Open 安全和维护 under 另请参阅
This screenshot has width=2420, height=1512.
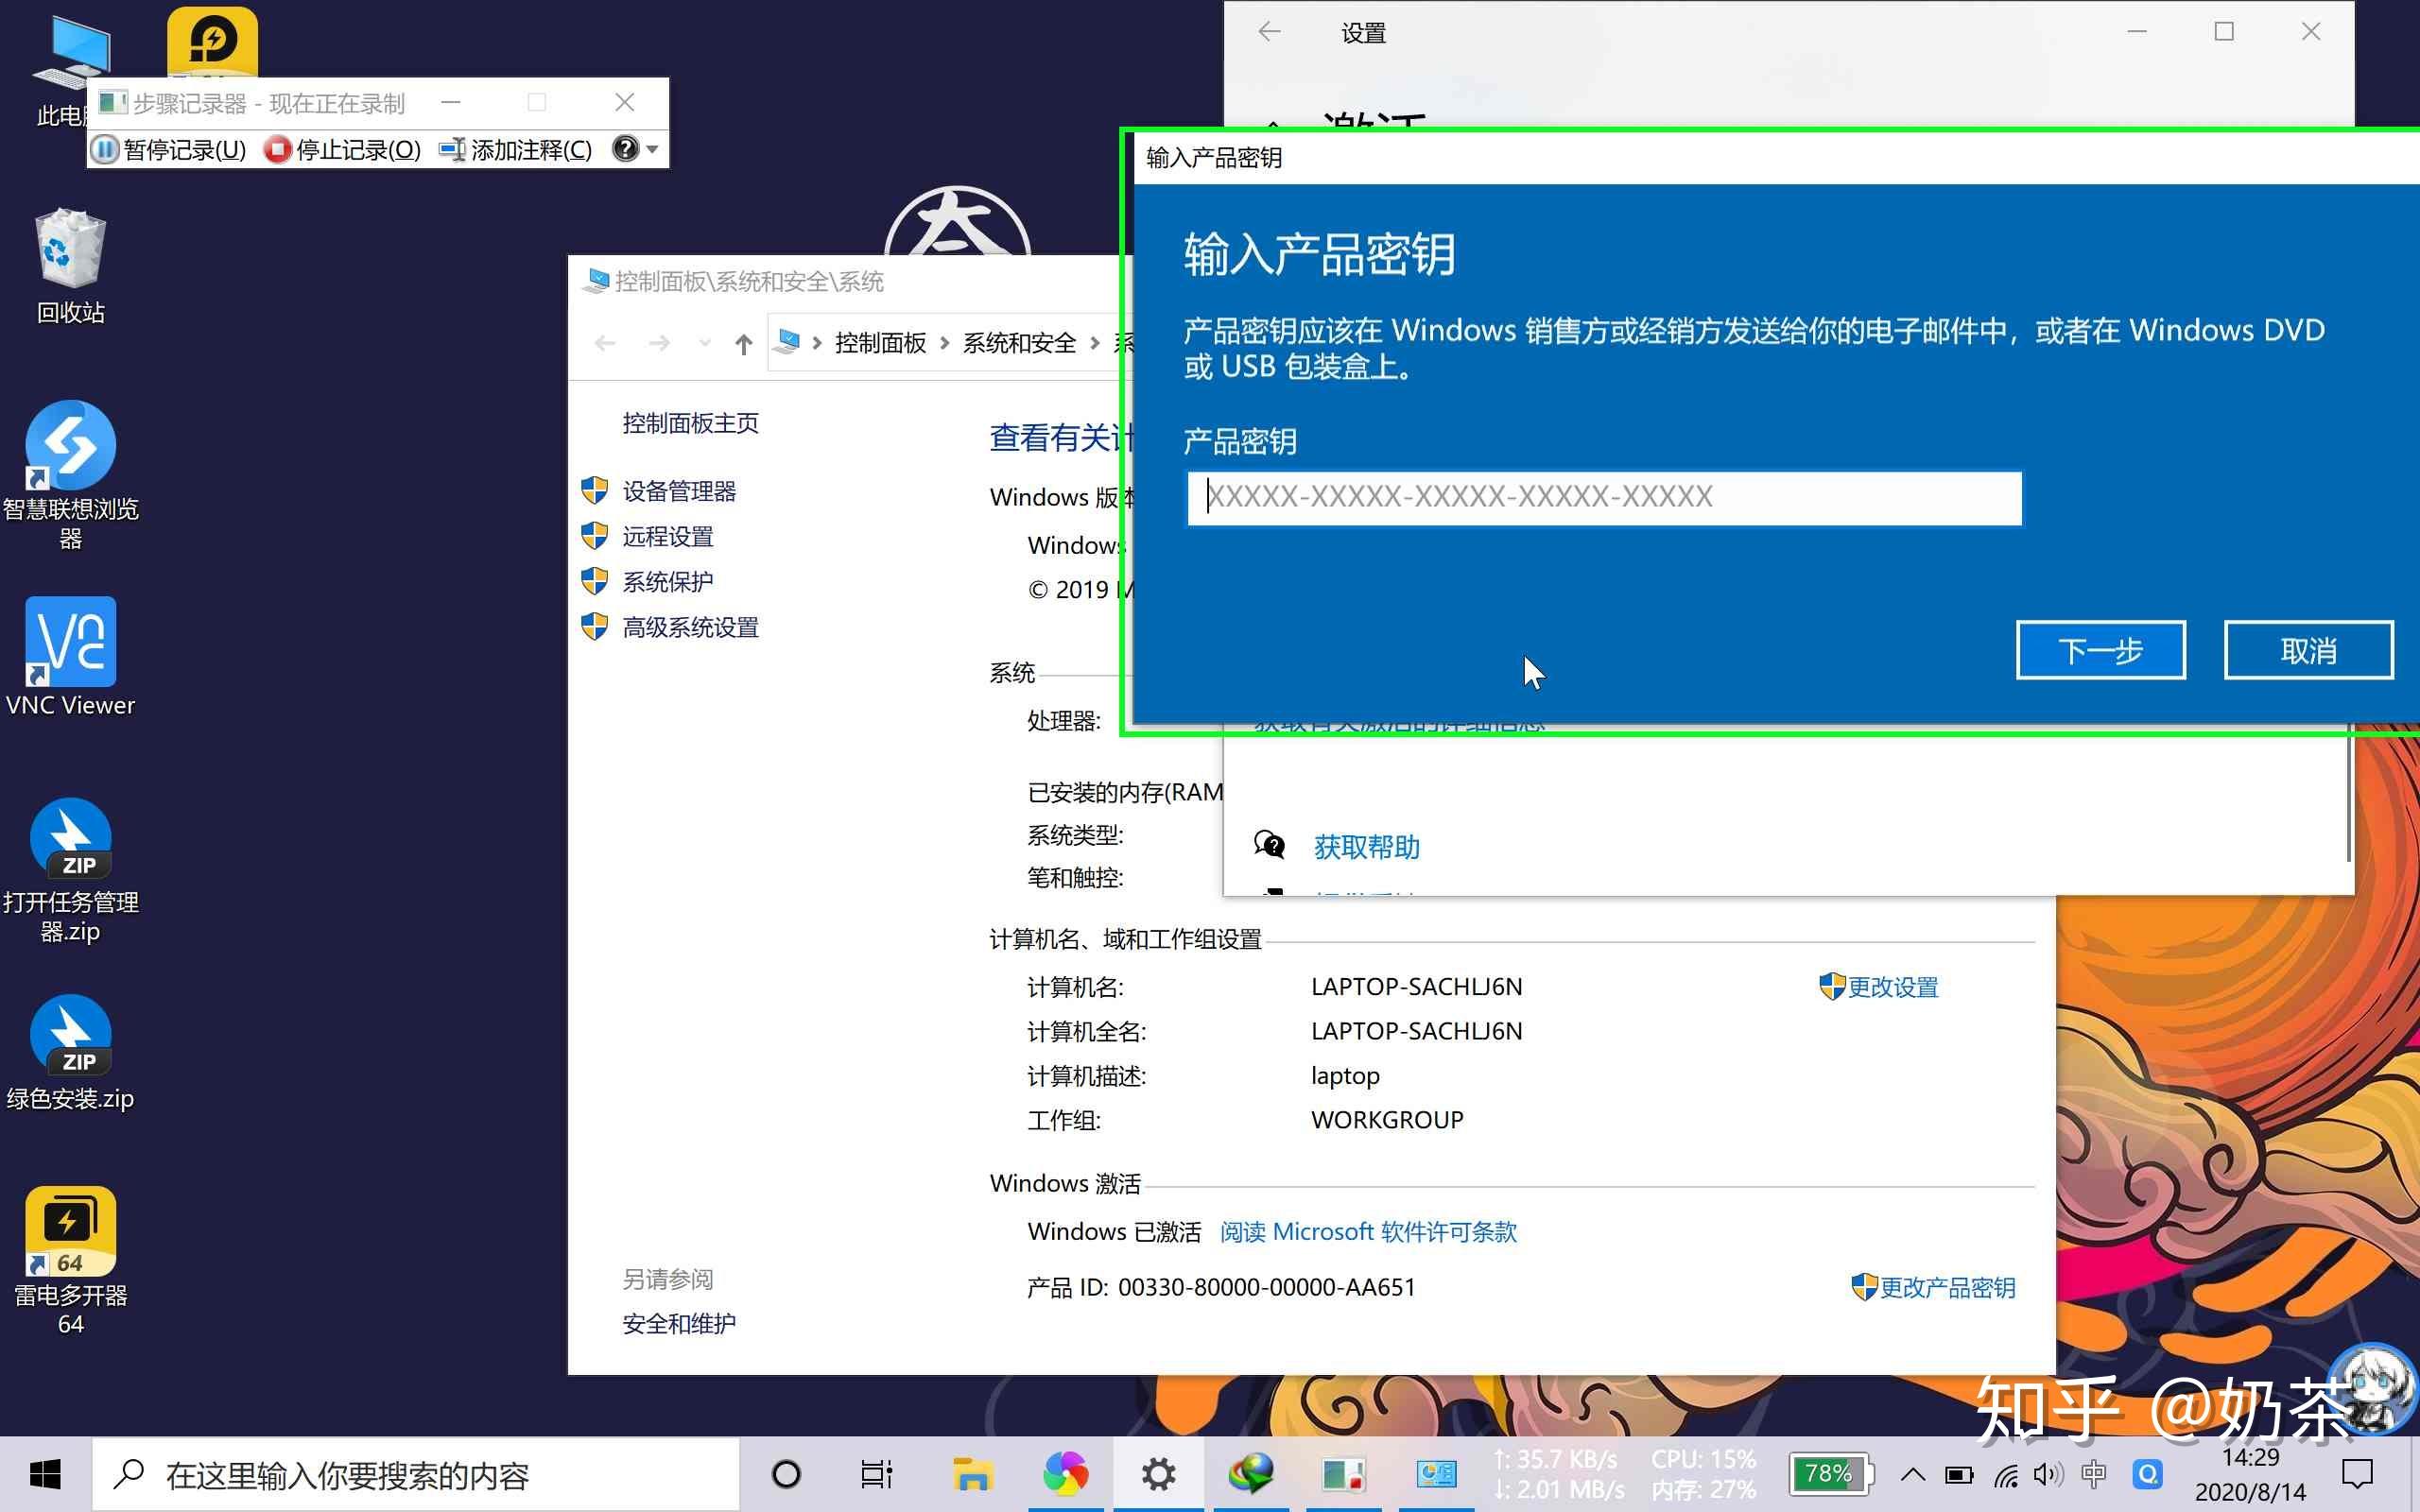click(679, 1323)
